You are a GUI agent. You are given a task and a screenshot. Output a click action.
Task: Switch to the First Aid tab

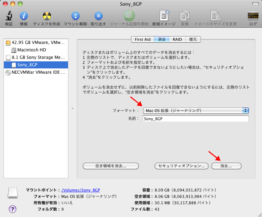point(143,39)
